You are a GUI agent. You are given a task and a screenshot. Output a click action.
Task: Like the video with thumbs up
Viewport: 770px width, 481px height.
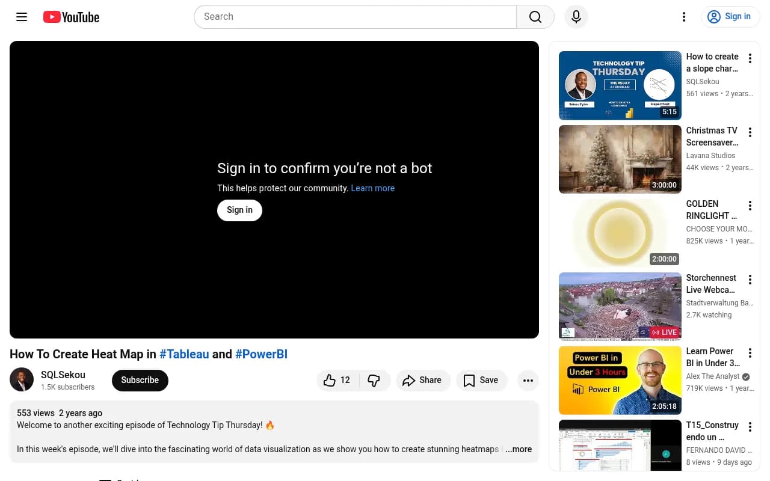(x=337, y=380)
